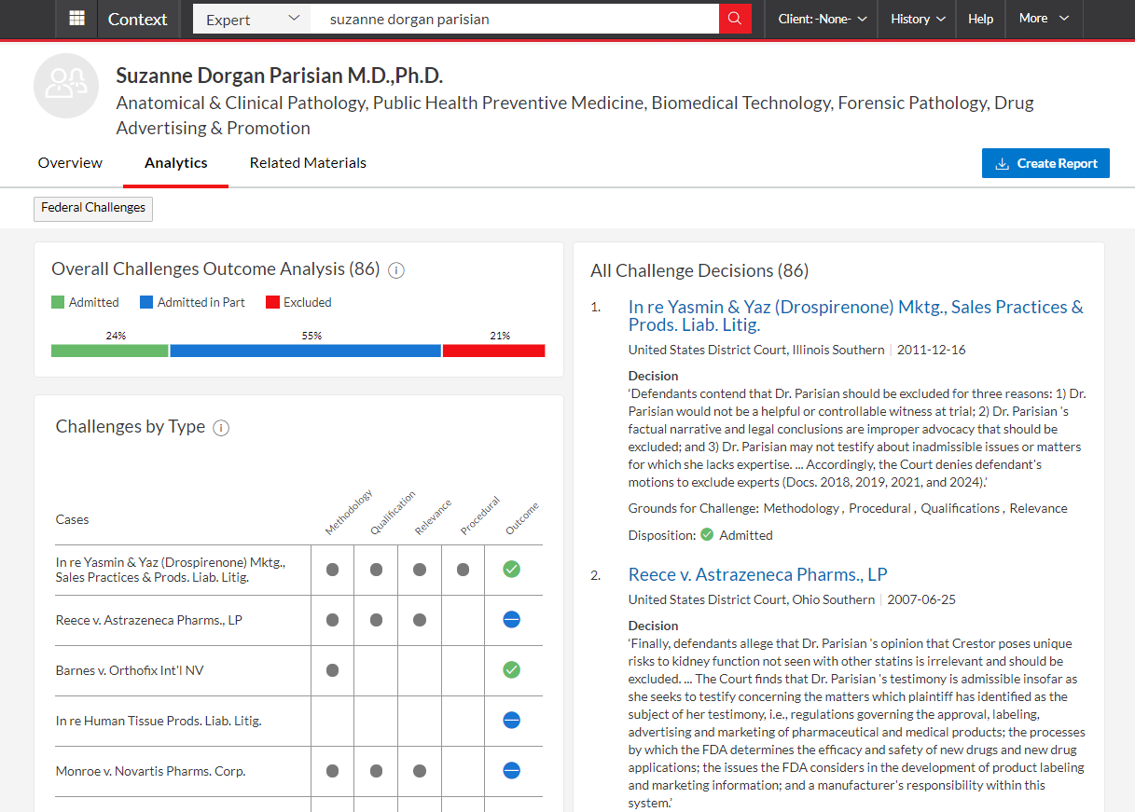Open the apps grid icon
The image size is (1135, 812).
[x=77, y=19]
